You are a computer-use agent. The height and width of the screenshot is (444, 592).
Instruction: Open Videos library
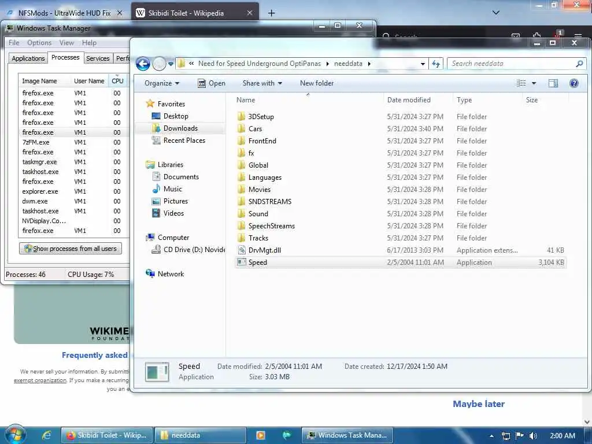point(173,213)
